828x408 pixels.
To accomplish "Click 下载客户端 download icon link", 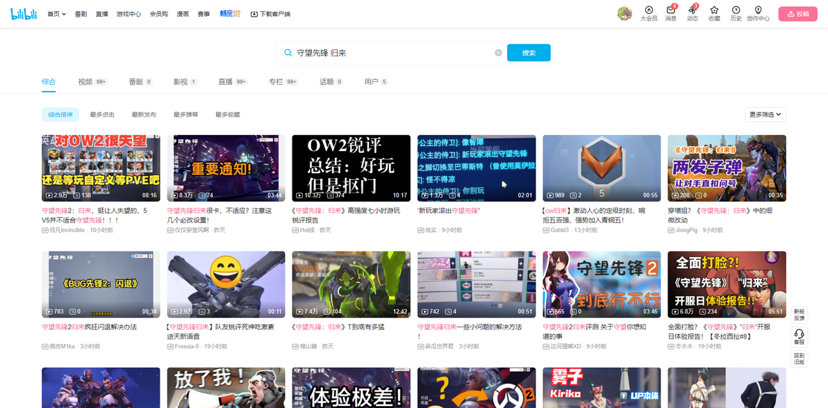I will [x=270, y=15].
